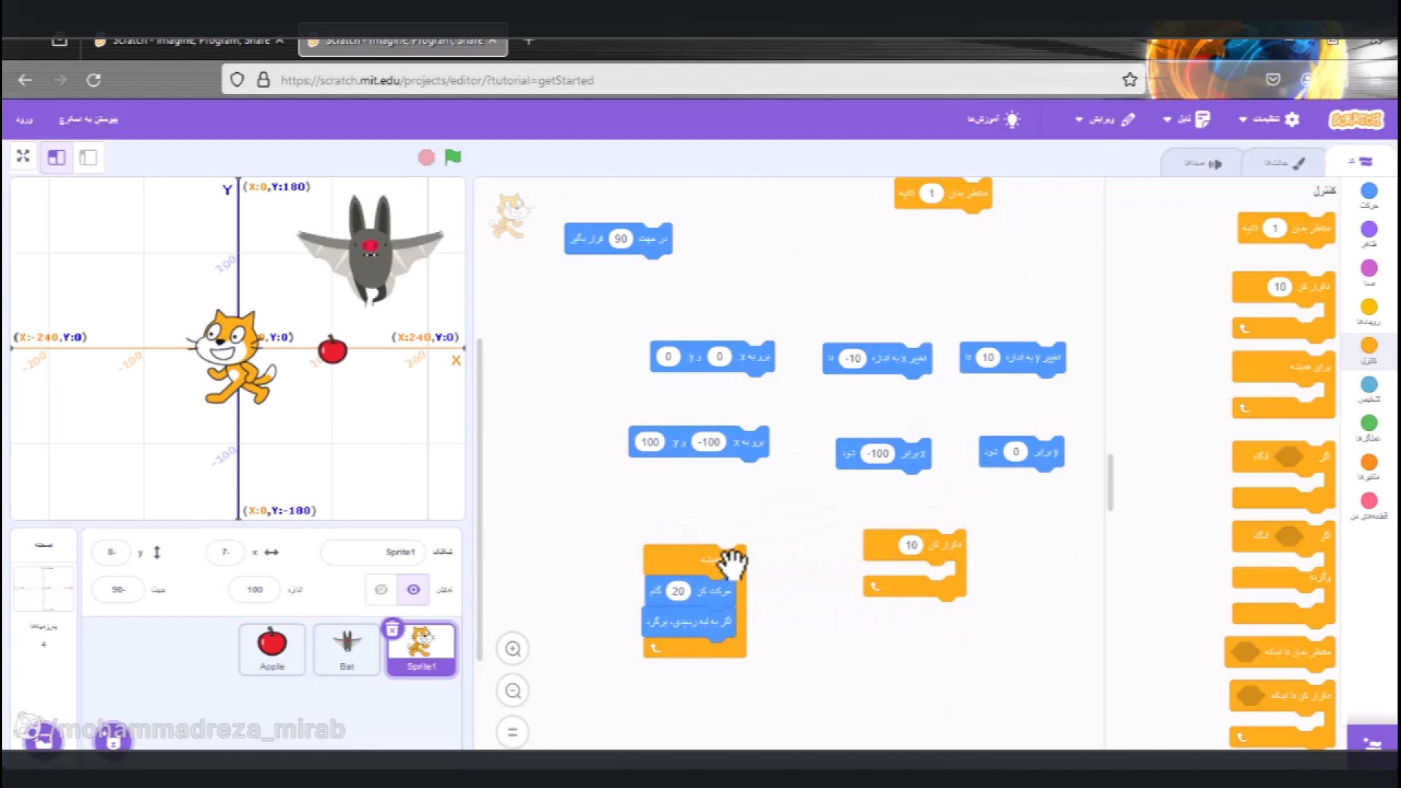
Task: Click the Sign in link
Action: pos(25,120)
